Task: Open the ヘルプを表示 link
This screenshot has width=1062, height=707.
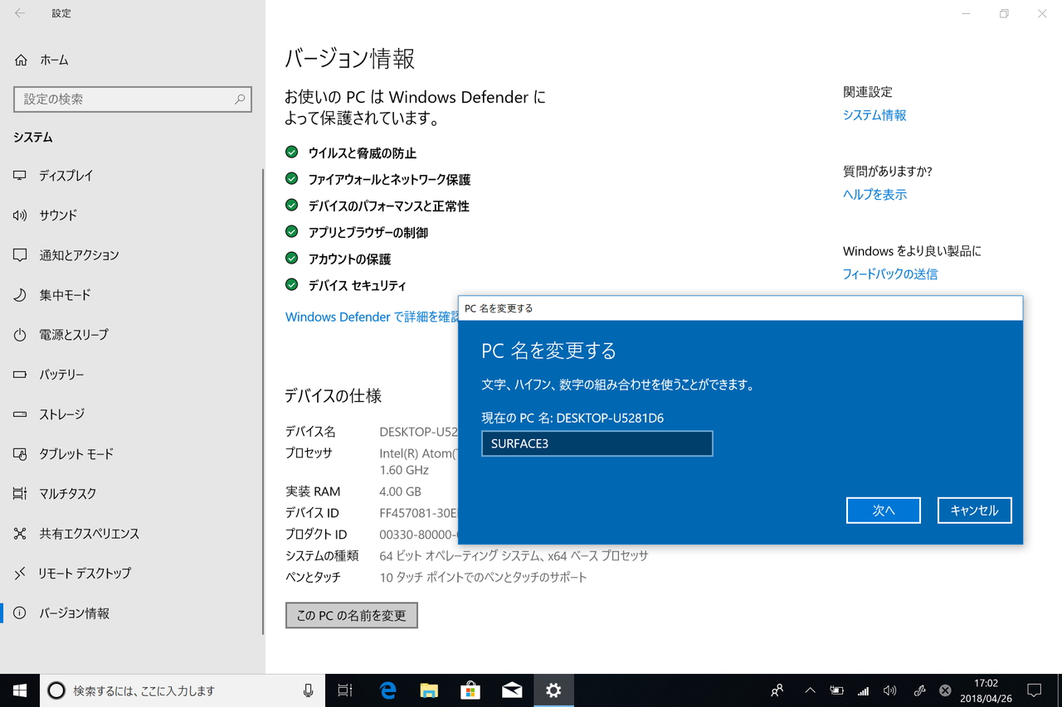Action: pos(874,195)
